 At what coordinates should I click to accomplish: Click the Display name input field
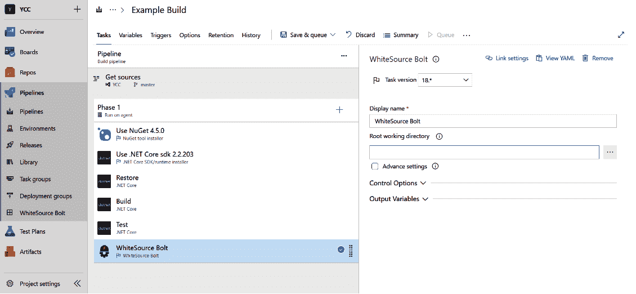tap(493, 121)
